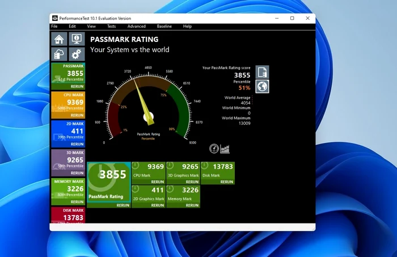This screenshot has width=397, height=257.
Task: Click the 2D Graphics Mark label
Action: point(149,199)
